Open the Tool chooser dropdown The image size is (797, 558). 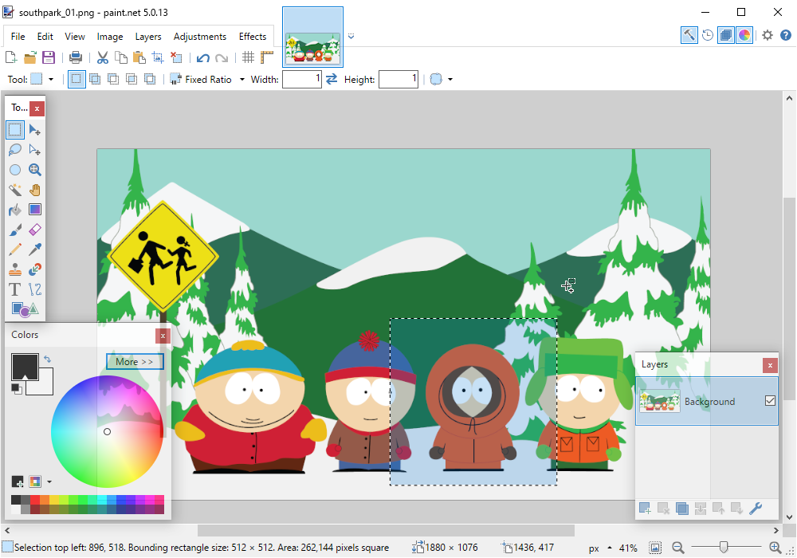[x=51, y=79]
